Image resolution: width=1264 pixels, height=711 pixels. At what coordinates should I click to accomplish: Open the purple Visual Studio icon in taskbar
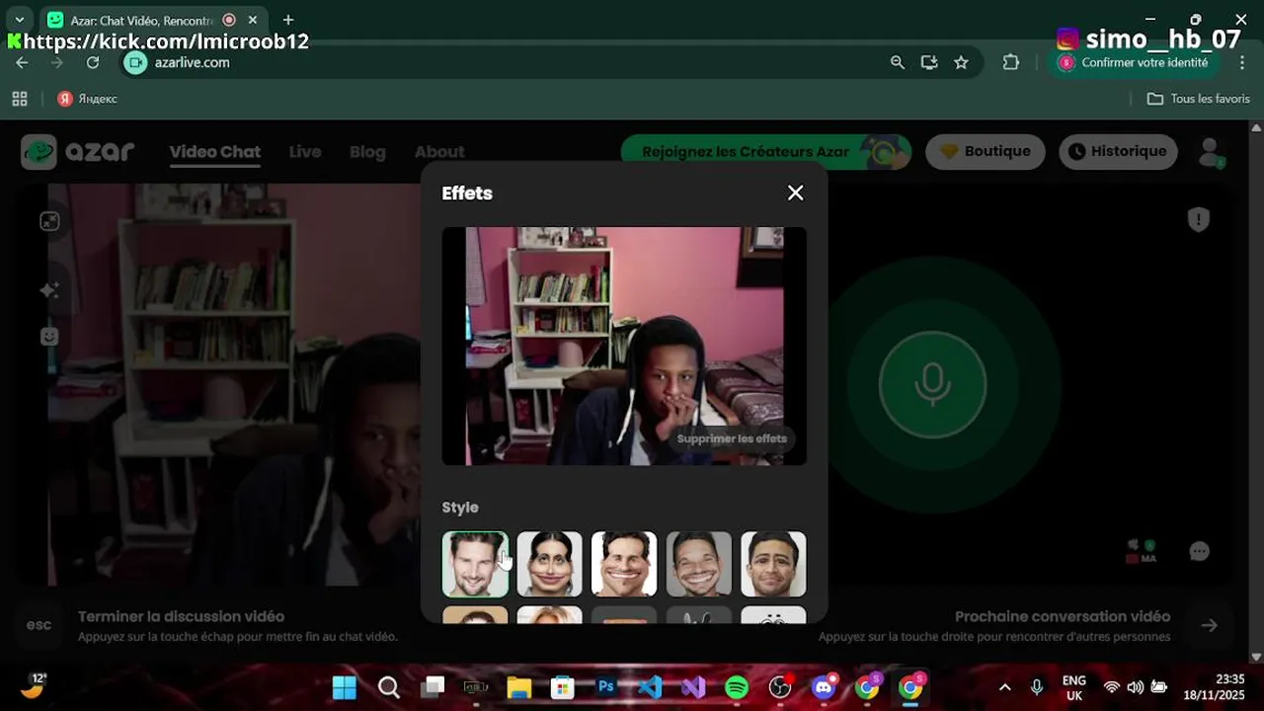click(x=693, y=687)
